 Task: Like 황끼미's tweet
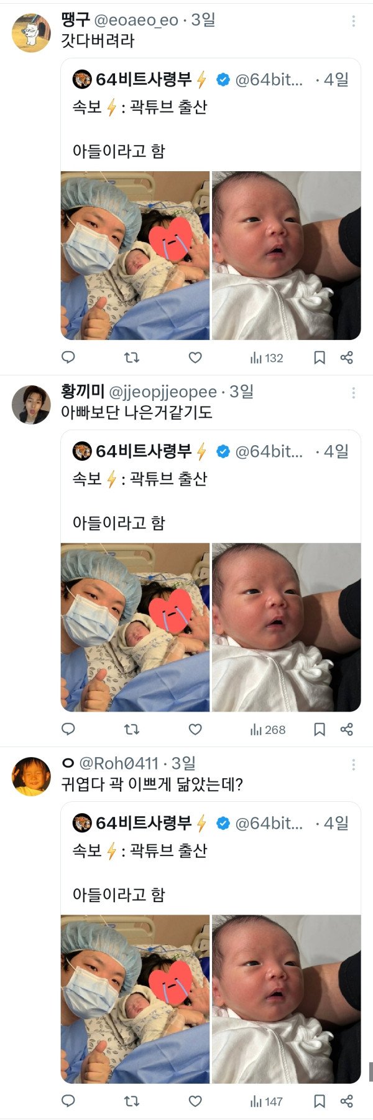pos(195,729)
